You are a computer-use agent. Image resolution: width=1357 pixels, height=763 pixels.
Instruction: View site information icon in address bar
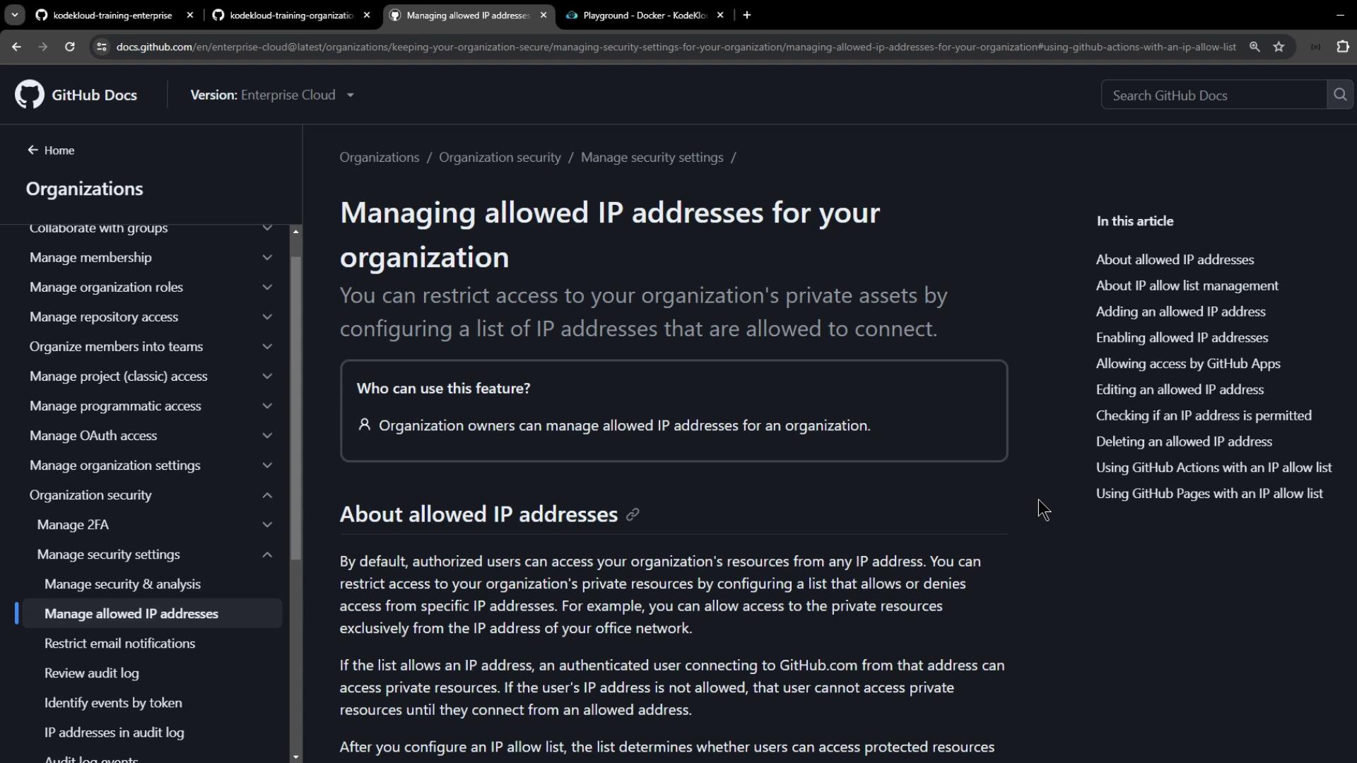point(102,47)
